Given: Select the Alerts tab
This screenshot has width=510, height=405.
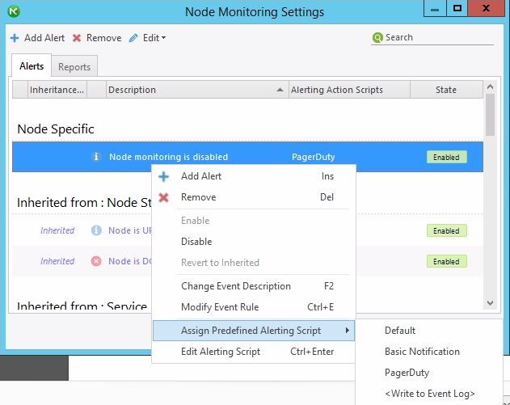Looking at the screenshot, I should [32, 66].
